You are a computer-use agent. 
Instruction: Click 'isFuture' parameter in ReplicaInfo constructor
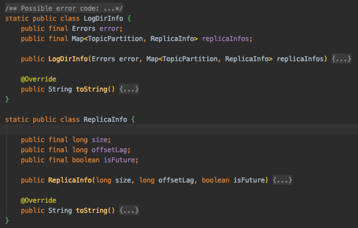249,180
